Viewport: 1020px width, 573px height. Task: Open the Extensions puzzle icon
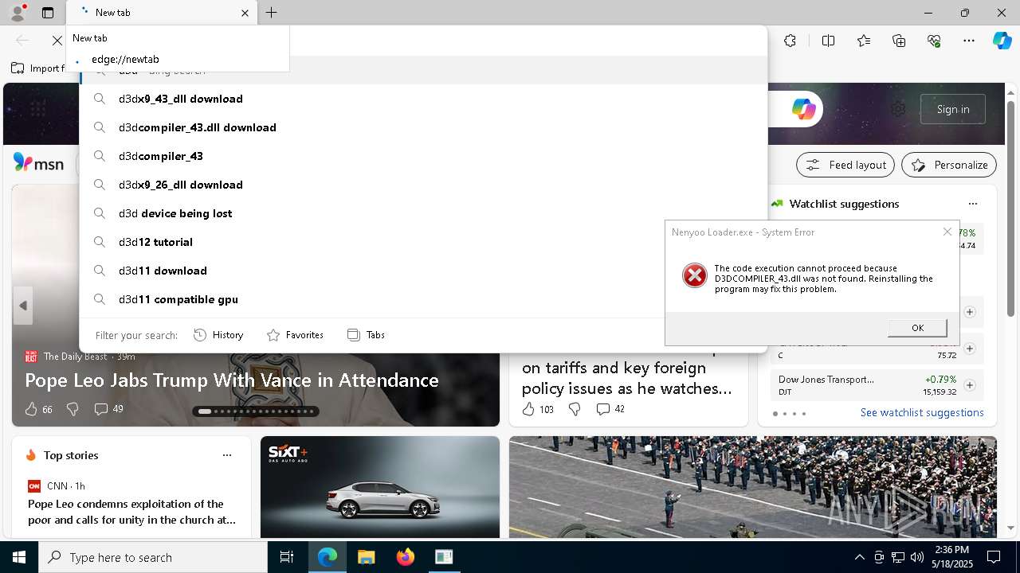790,41
